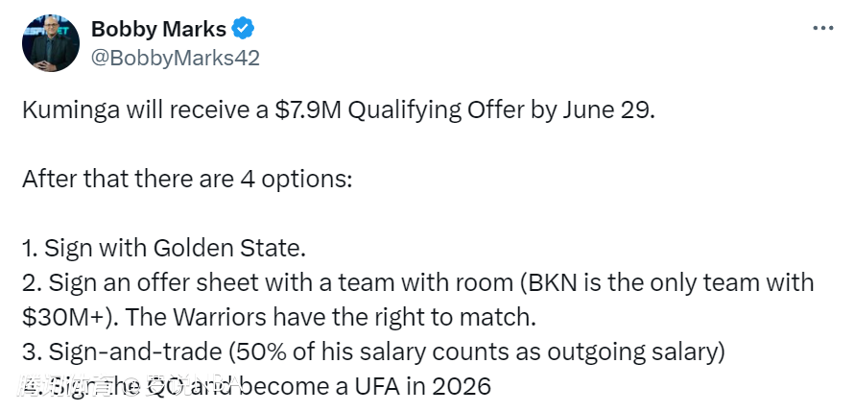Click the "50%" salary figure

[x=254, y=352]
